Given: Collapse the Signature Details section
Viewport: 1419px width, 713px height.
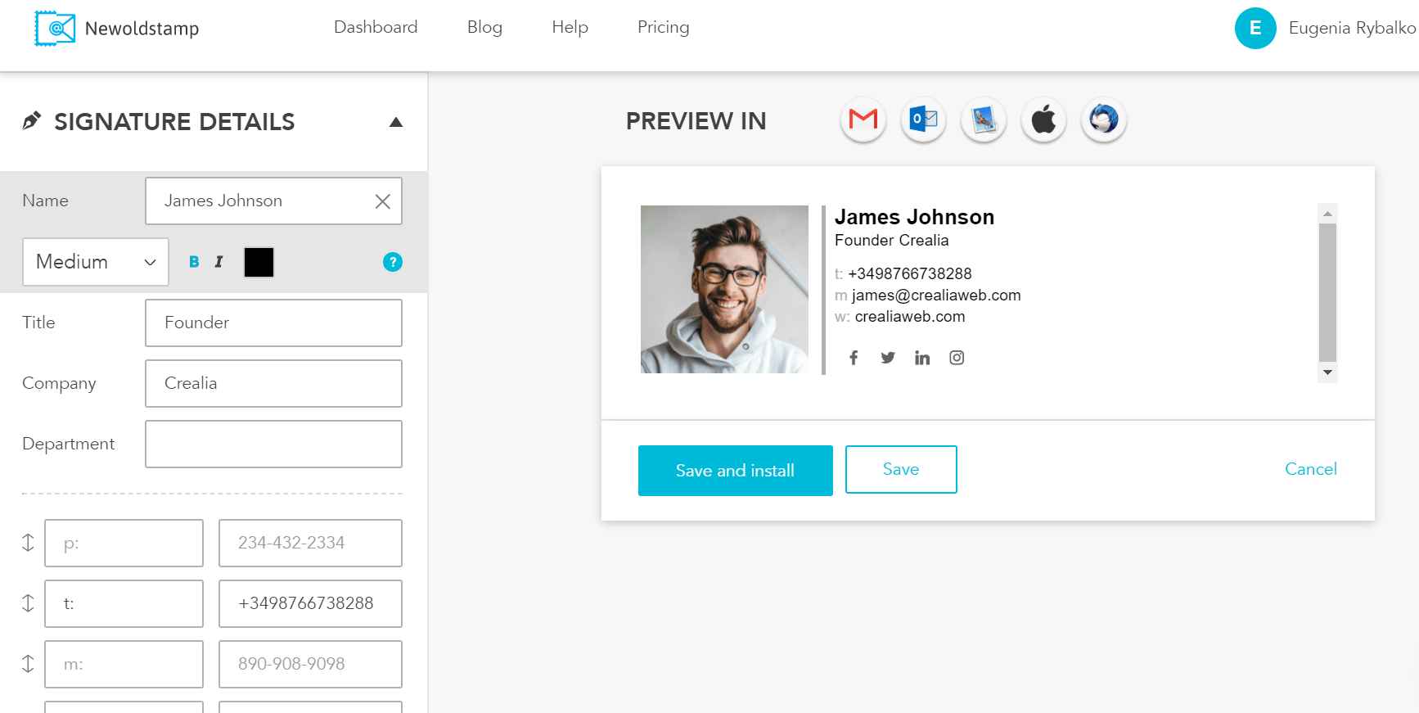Looking at the screenshot, I should 396,122.
